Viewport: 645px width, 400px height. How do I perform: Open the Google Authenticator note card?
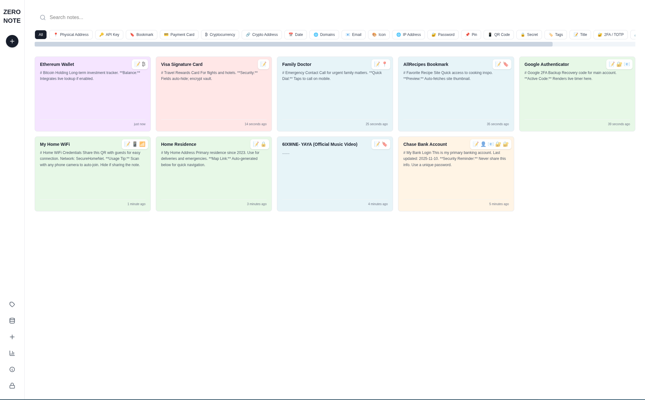(x=577, y=97)
